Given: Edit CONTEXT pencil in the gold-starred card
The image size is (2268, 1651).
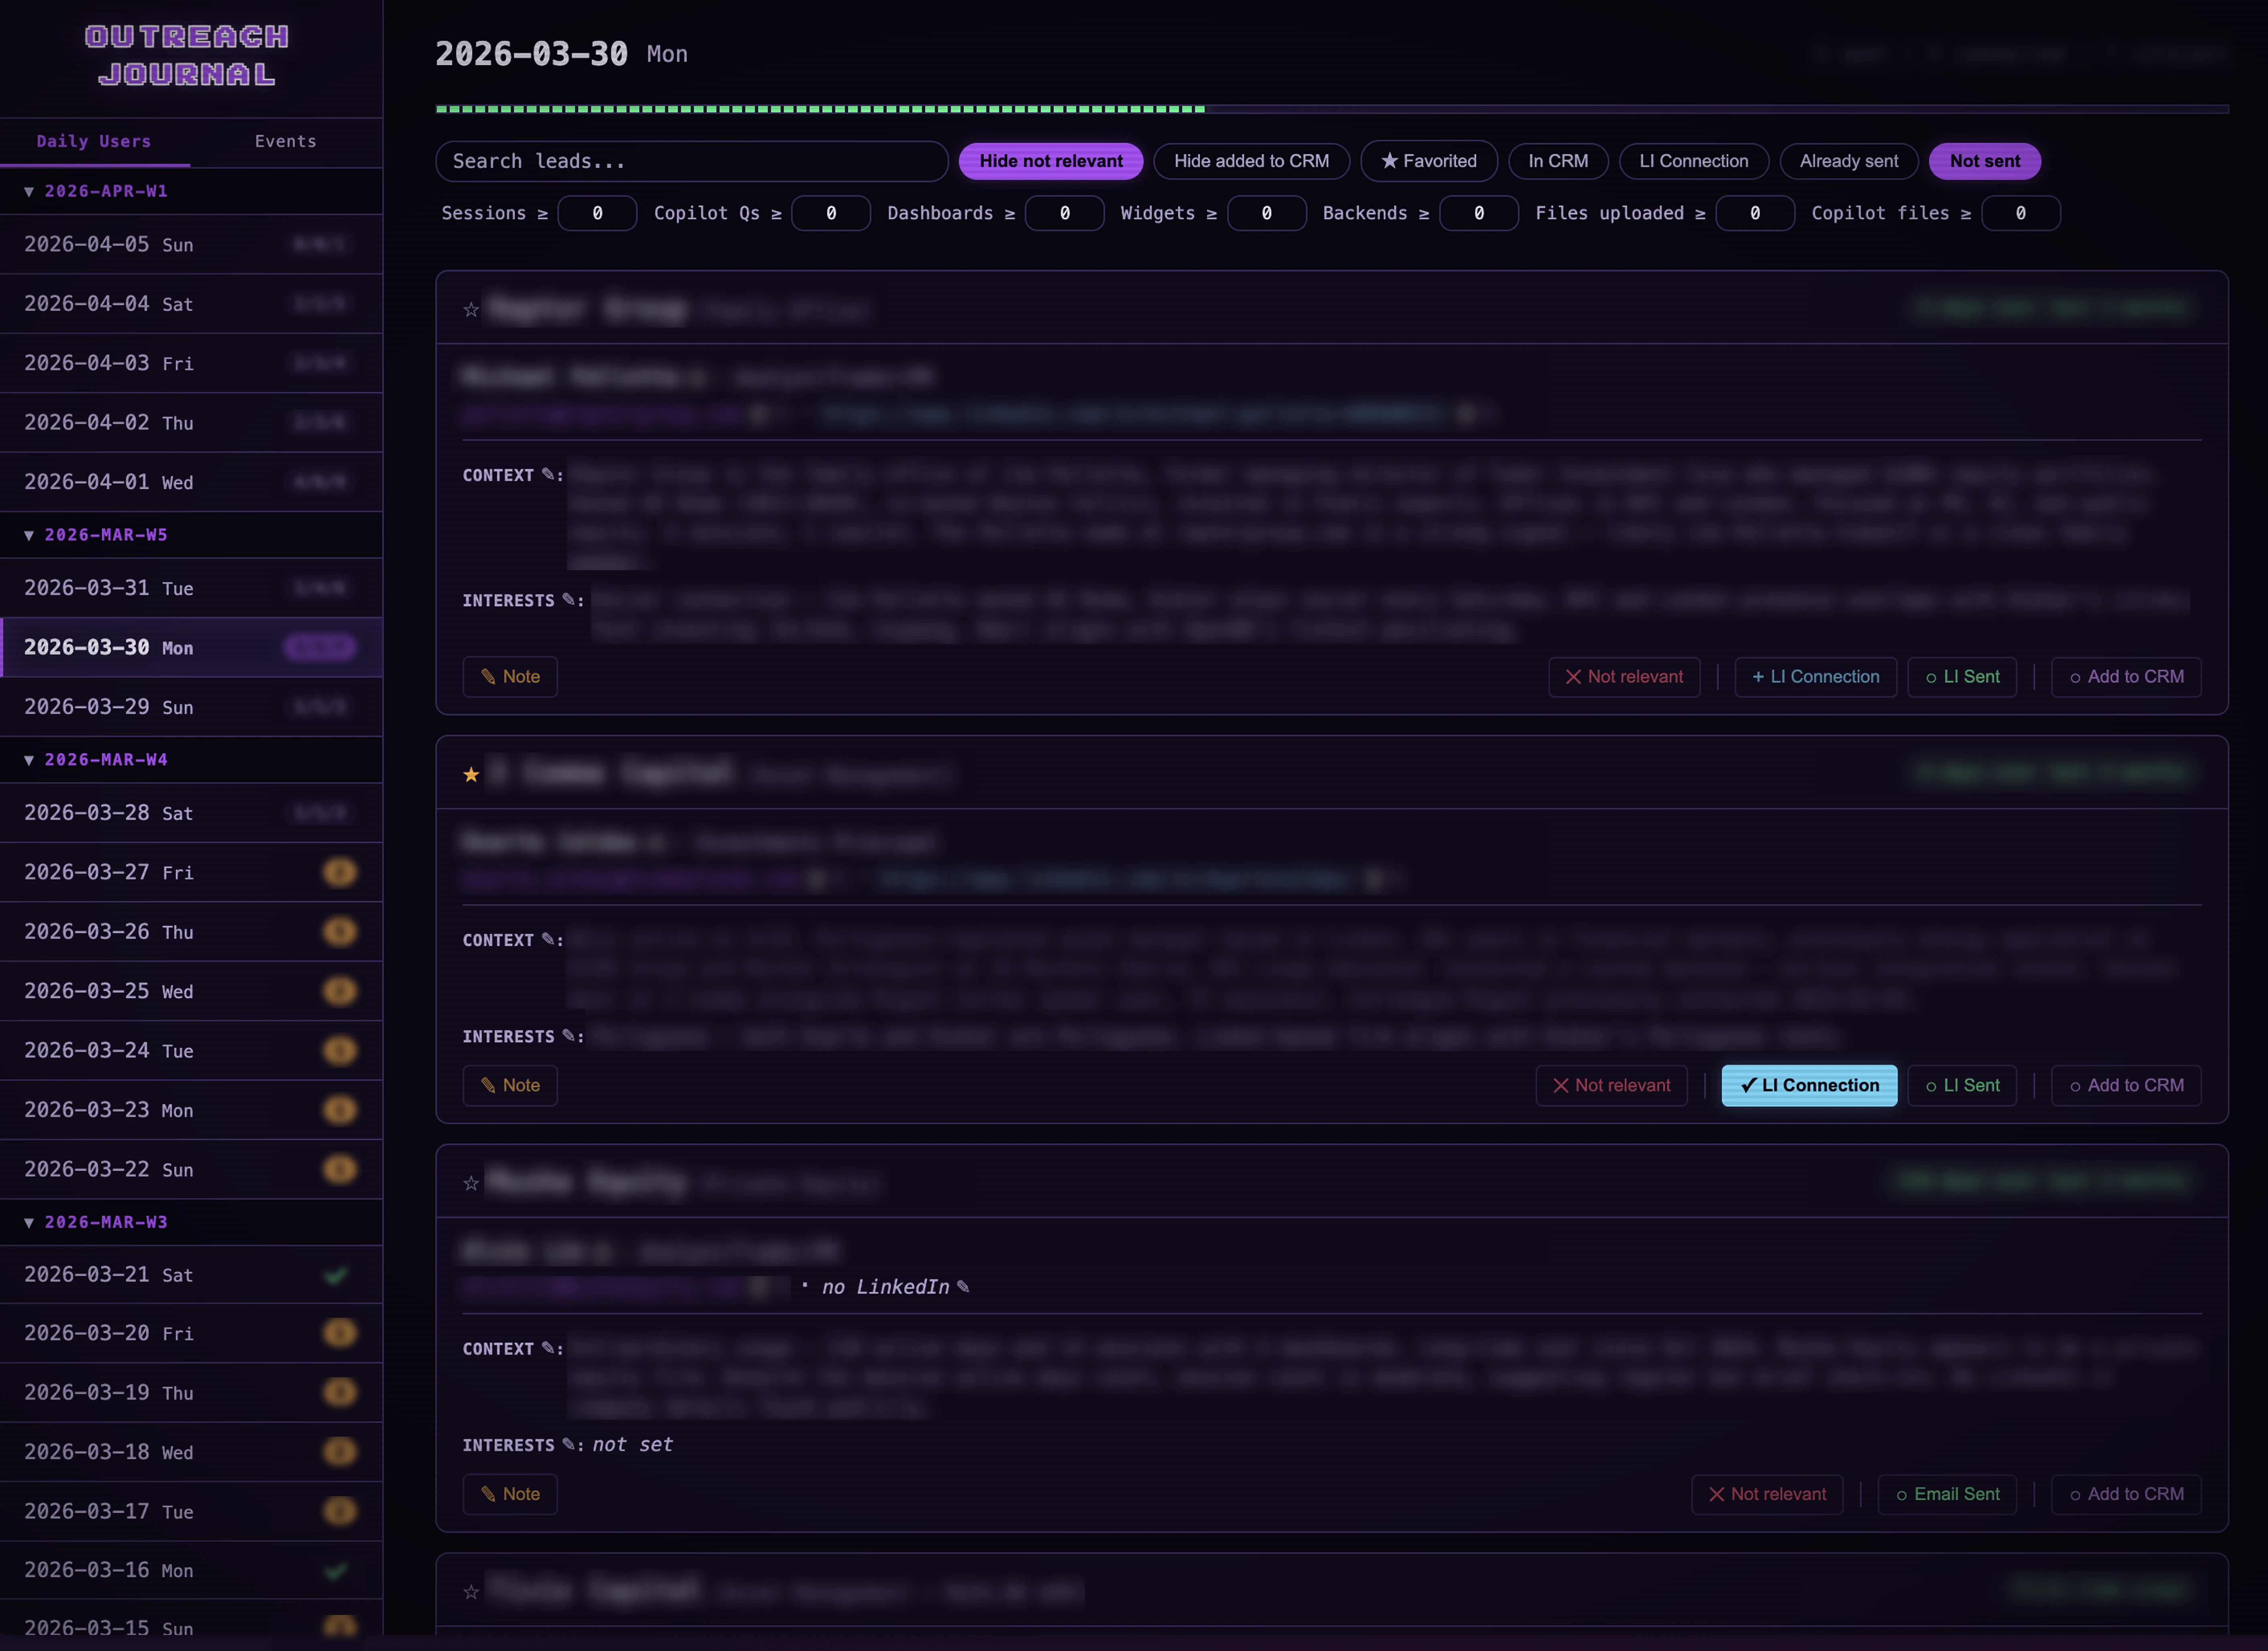Looking at the screenshot, I should 548,939.
